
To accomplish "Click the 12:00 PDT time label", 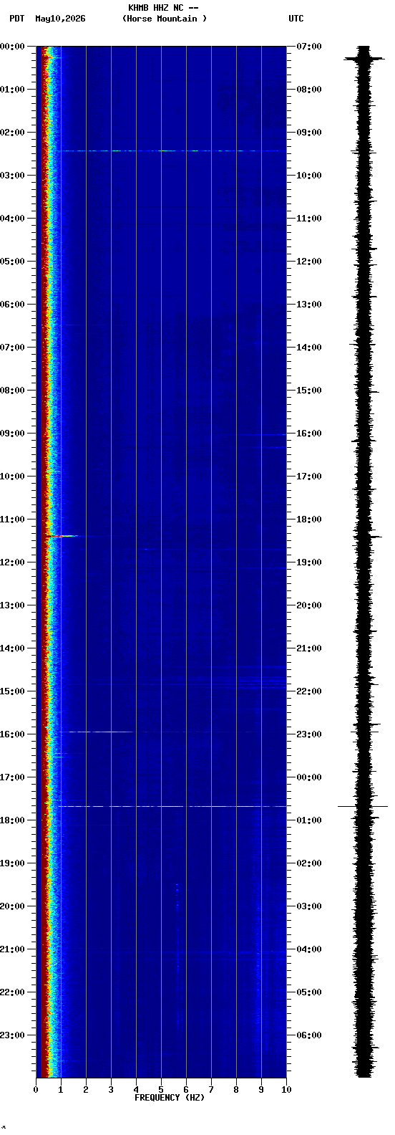I will [x=12, y=562].
